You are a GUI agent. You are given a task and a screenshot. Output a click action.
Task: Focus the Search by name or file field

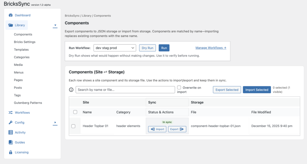click(125, 90)
